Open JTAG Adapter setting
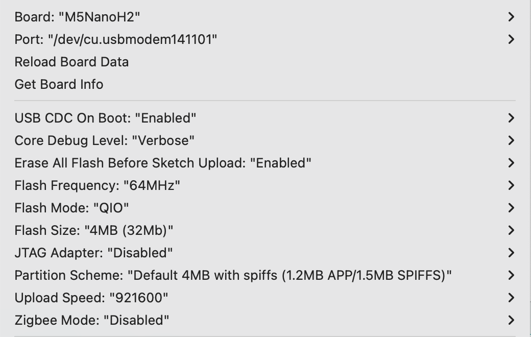The height and width of the screenshot is (337, 531). [94, 253]
